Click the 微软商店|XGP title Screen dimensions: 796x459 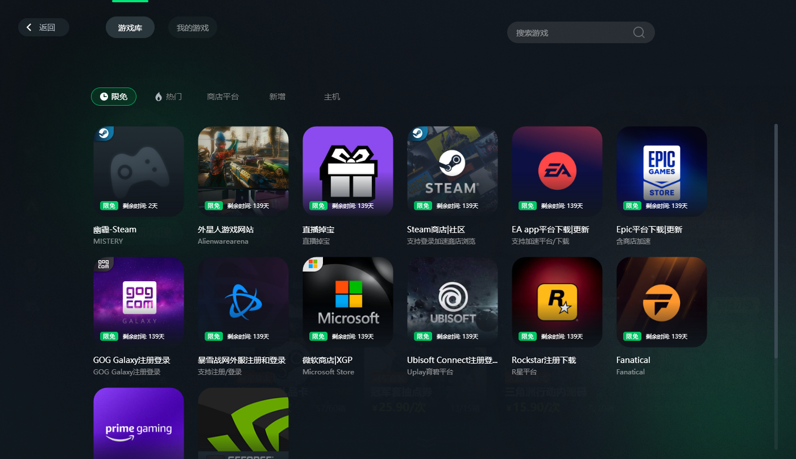(327, 360)
